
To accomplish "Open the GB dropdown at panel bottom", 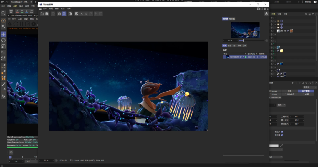I will [276, 157].
